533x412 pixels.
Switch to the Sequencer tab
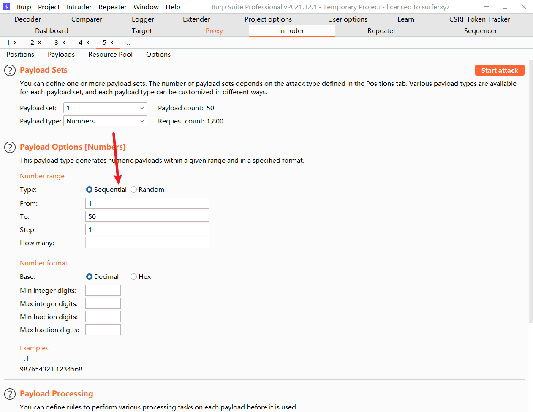click(481, 31)
